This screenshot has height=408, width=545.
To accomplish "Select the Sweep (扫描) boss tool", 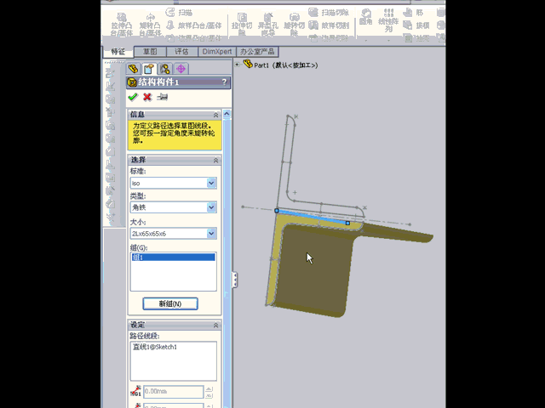I will pos(179,13).
